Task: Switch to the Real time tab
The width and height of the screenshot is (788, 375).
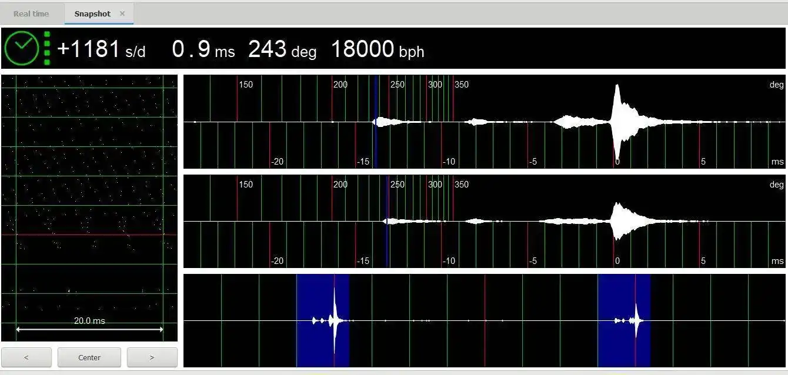Action: click(31, 14)
